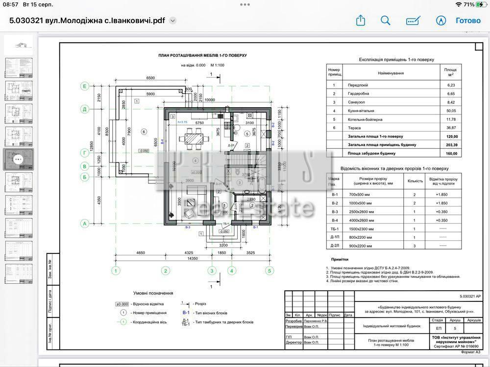The width and height of the screenshot is (490, 367).
Task: Tap the three-dot multitasking control at top
Action: point(245,4)
